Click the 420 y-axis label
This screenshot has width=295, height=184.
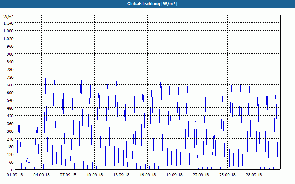pos(11,116)
